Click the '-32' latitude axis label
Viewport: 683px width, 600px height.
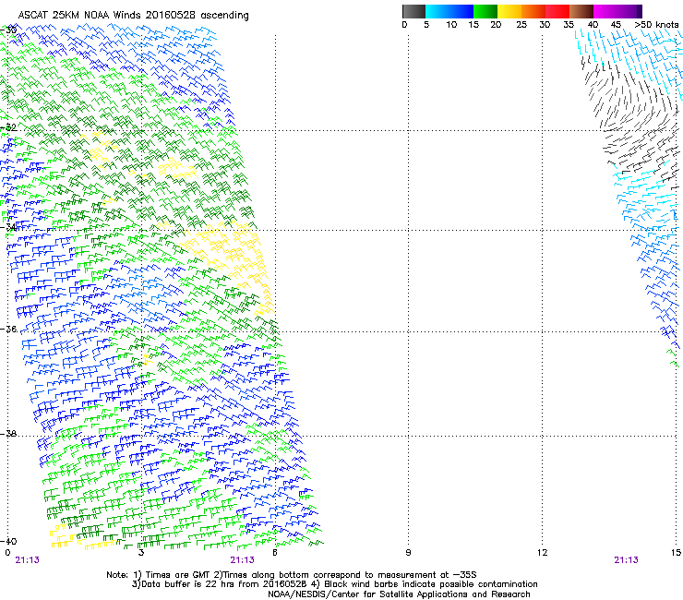click(x=8, y=127)
